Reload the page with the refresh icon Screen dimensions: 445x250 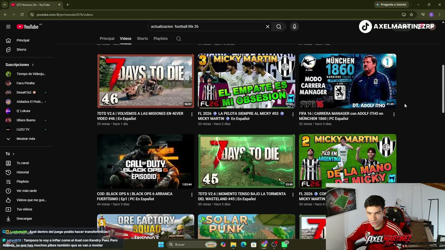pos(22,15)
